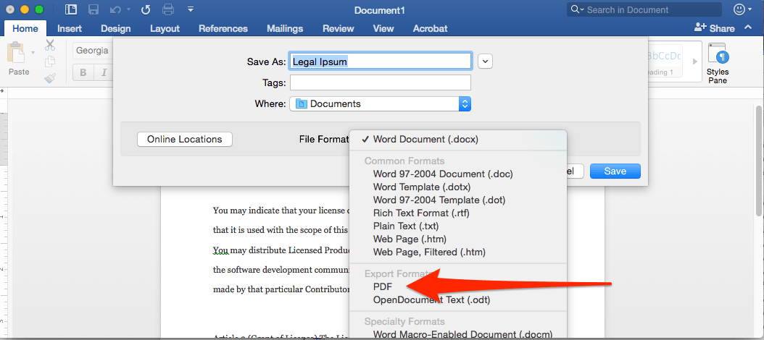764x340 pixels.
Task: Click the smiley feedback icon
Action: click(739, 9)
